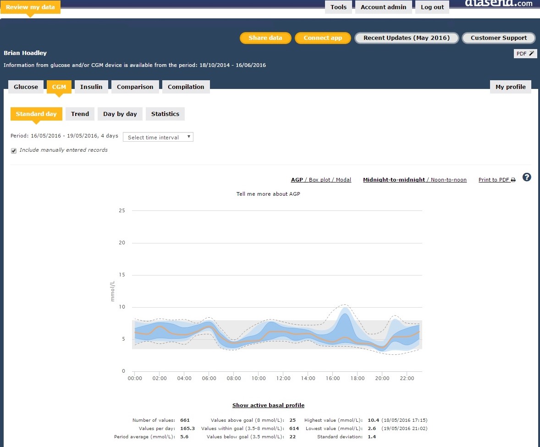Open the Tools menu
The width and height of the screenshot is (540, 447).
(x=338, y=7)
